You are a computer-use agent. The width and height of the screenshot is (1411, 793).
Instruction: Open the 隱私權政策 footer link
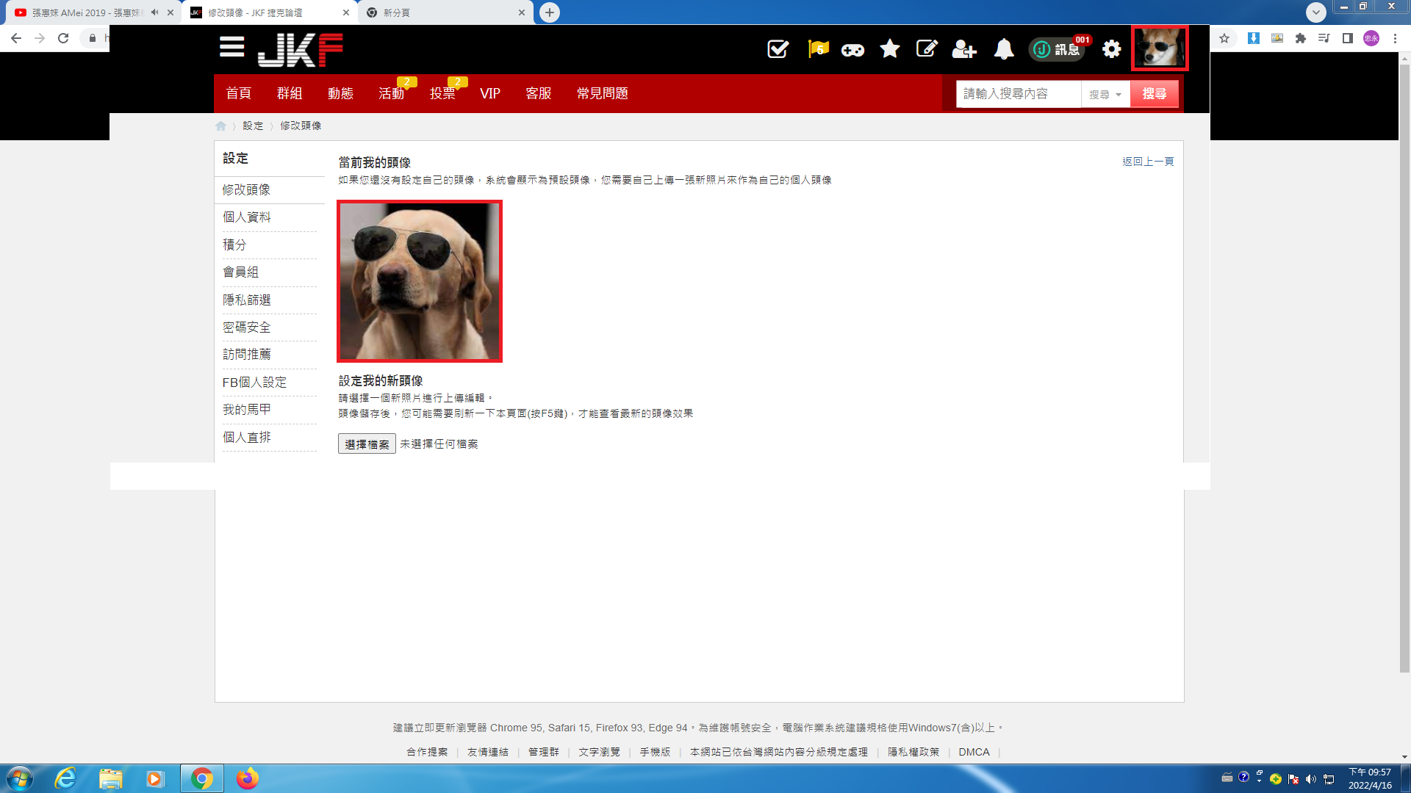click(913, 752)
